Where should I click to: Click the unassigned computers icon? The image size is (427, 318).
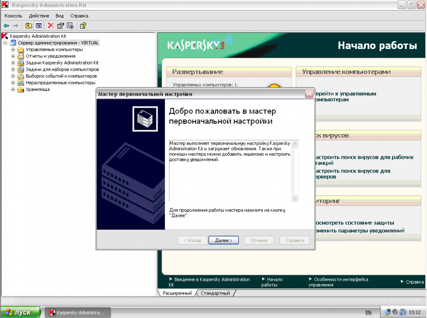point(20,82)
